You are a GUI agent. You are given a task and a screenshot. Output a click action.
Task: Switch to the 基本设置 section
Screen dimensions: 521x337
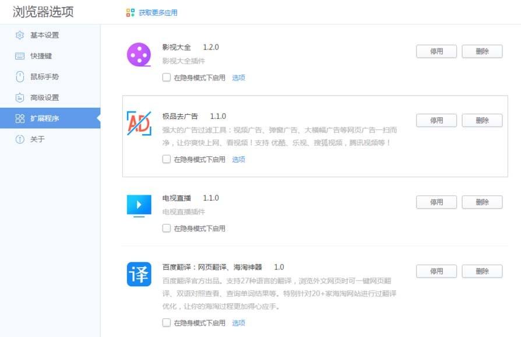[x=42, y=35]
